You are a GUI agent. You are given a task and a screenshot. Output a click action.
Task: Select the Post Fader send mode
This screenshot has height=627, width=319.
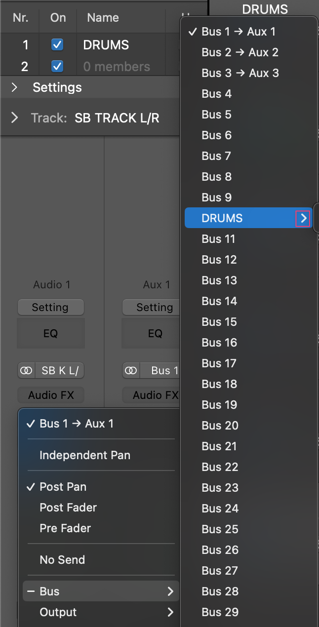pos(68,508)
